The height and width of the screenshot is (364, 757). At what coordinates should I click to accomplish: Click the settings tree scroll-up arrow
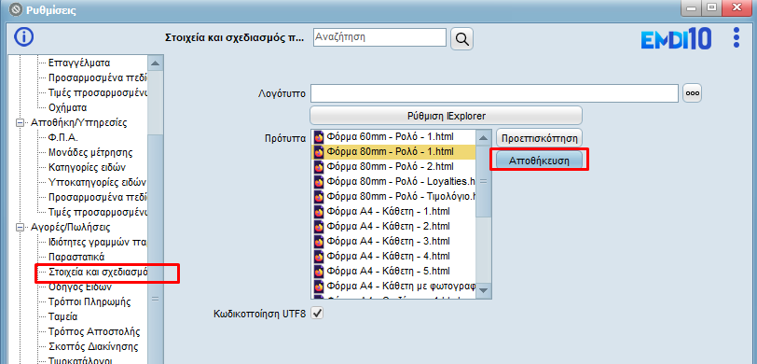[x=156, y=63]
